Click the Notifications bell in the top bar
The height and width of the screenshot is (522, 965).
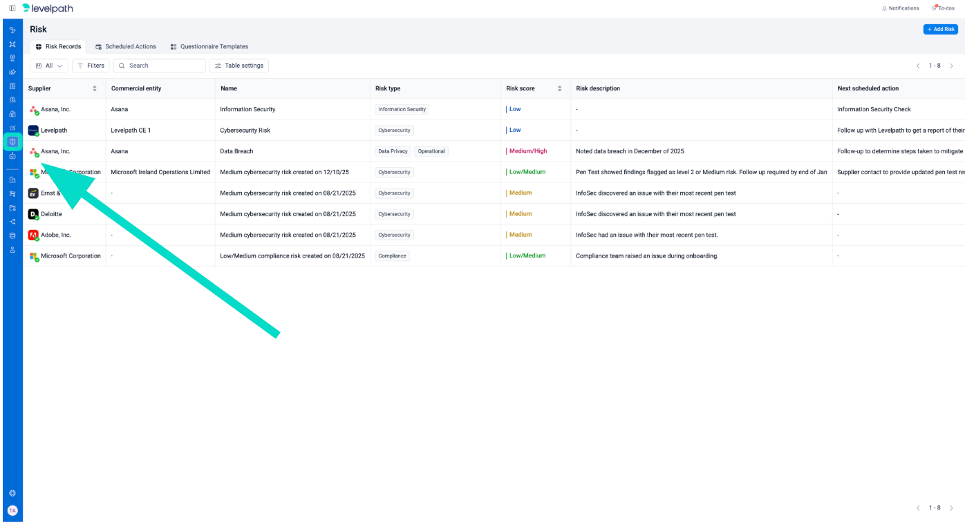[x=900, y=8]
